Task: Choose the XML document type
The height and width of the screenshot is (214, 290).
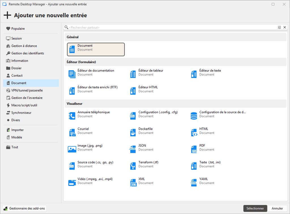Action: pyautogui.click(x=146, y=181)
